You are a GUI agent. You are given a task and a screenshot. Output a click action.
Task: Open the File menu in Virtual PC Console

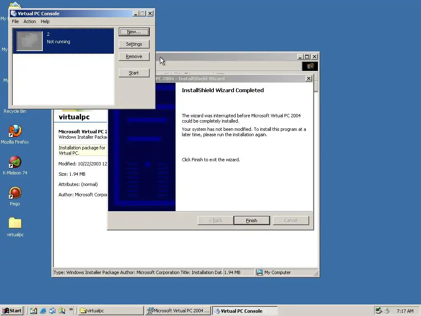click(x=15, y=21)
